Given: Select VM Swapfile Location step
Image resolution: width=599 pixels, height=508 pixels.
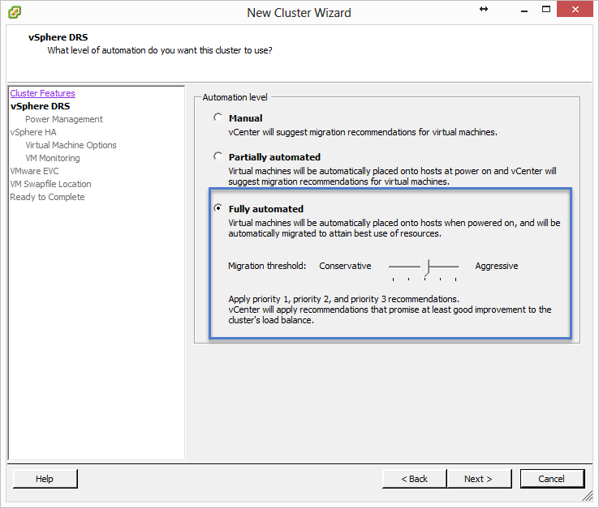Looking at the screenshot, I should point(50,184).
